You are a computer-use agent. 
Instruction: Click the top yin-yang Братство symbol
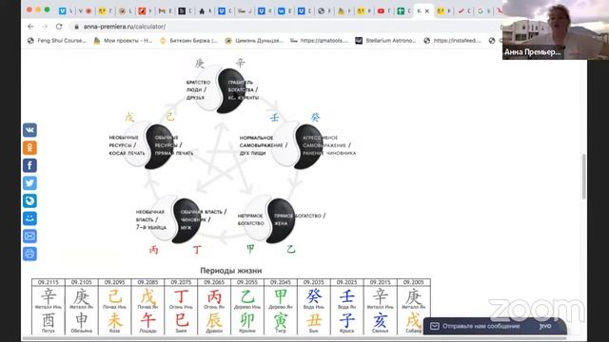(x=220, y=89)
